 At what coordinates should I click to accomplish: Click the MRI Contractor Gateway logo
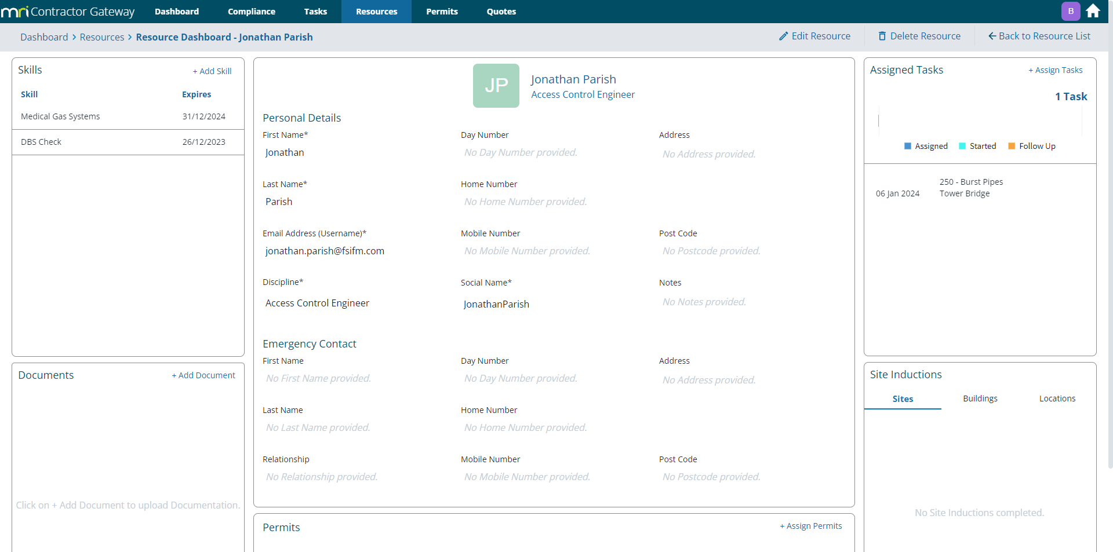(x=68, y=12)
